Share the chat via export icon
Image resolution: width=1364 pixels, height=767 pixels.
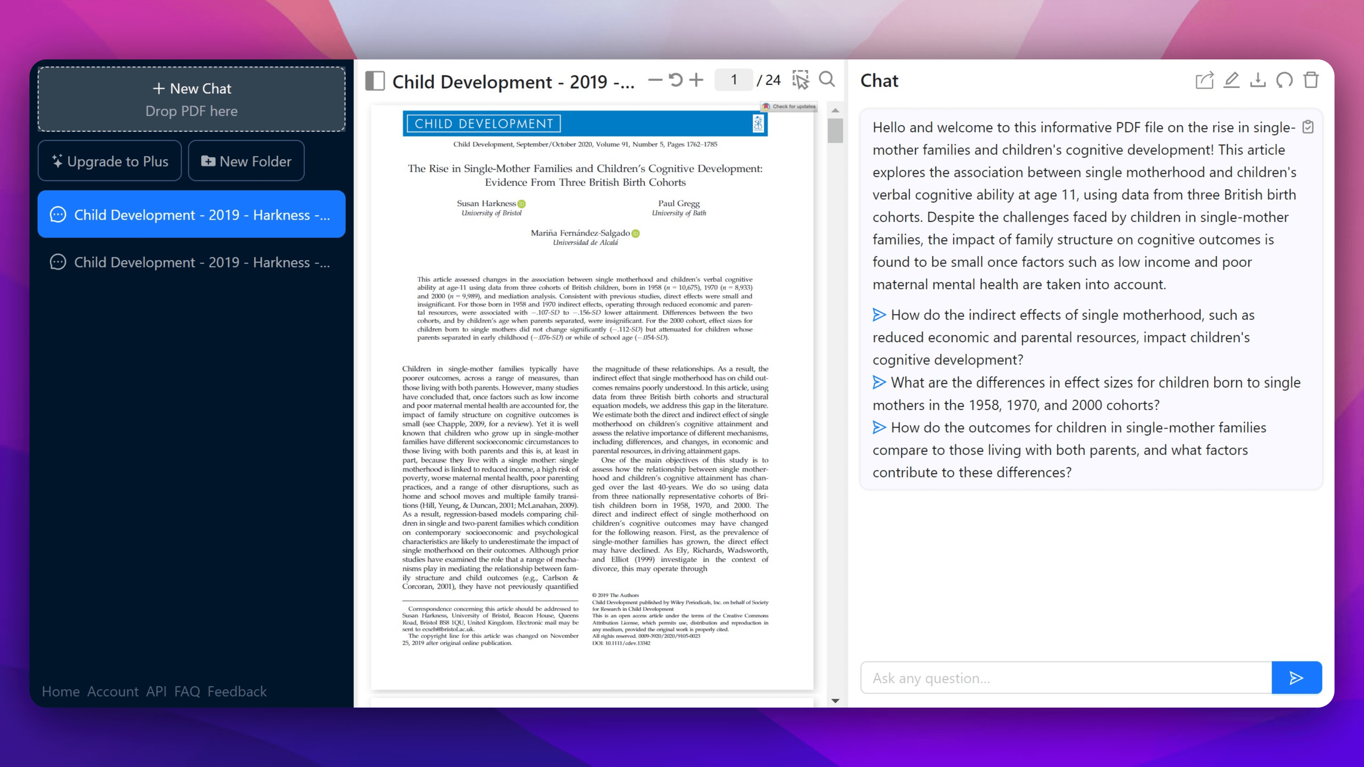(x=1204, y=81)
